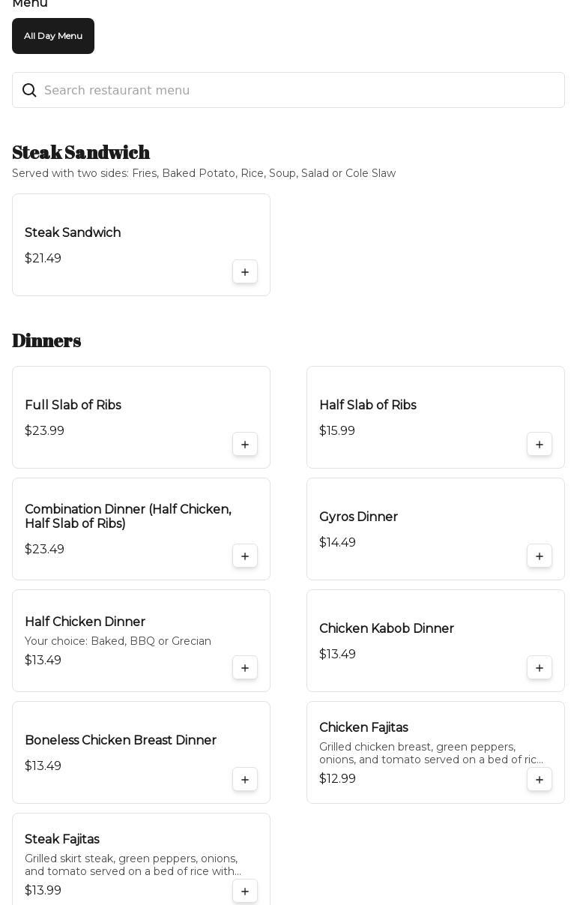Click Chicken Kabob Dinner title
The image size is (577, 905).
[x=387, y=629]
